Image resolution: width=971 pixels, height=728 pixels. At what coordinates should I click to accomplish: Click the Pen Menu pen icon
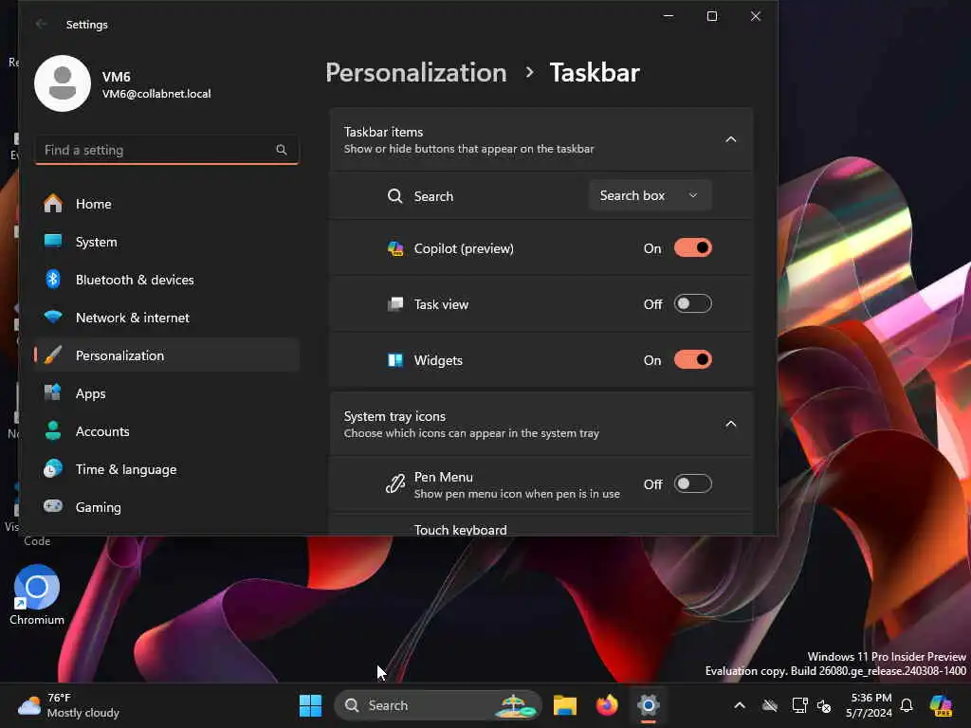point(395,483)
